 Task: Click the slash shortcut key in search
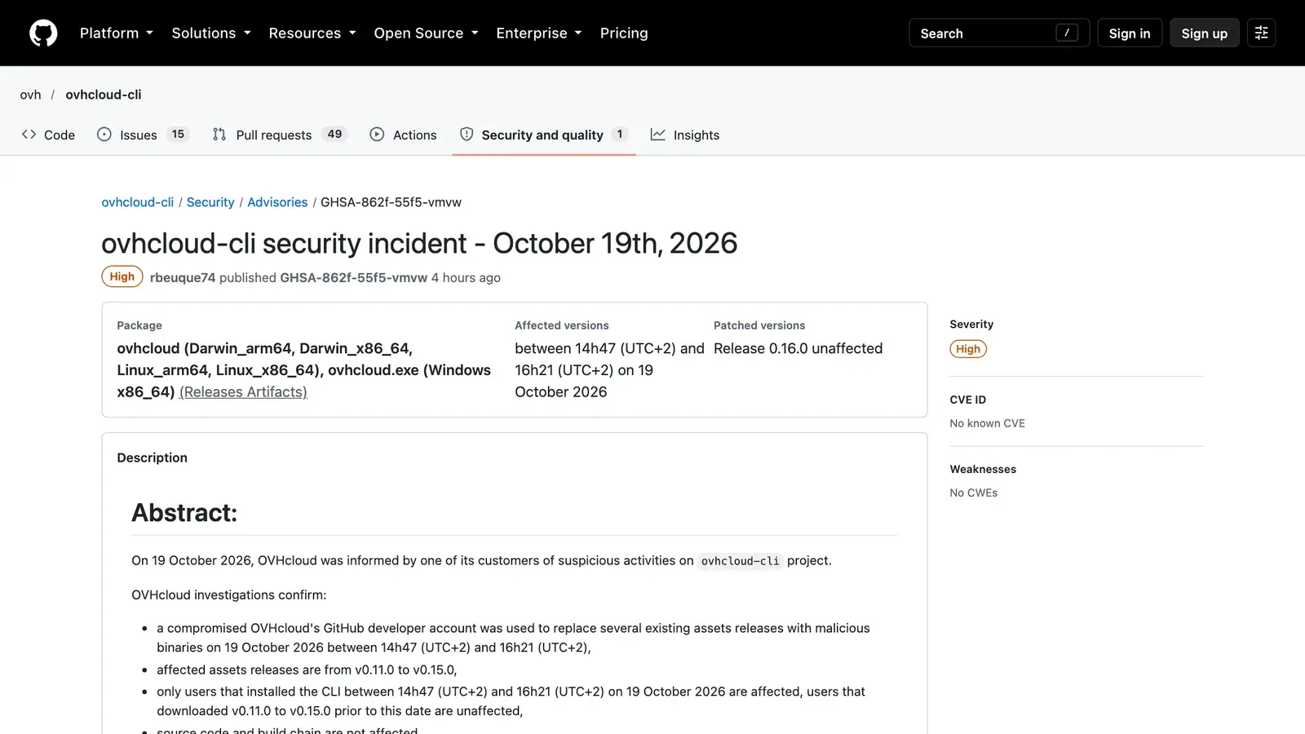click(x=1067, y=33)
